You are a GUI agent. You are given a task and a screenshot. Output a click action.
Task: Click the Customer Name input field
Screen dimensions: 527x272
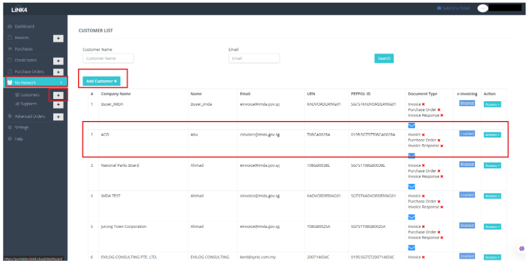(108, 58)
